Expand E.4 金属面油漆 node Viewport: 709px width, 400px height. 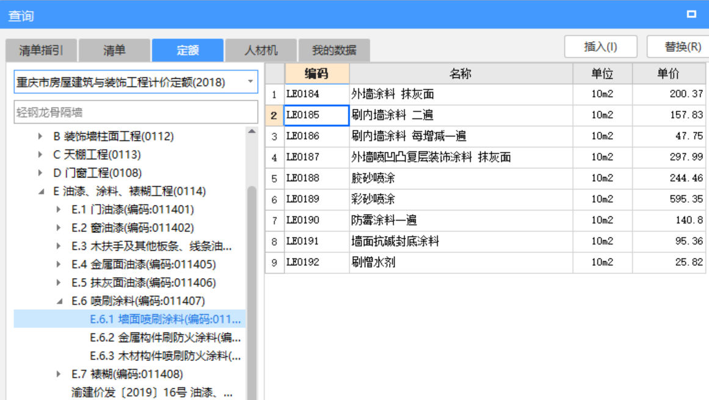pyautogui.click(x=59, y=265)
